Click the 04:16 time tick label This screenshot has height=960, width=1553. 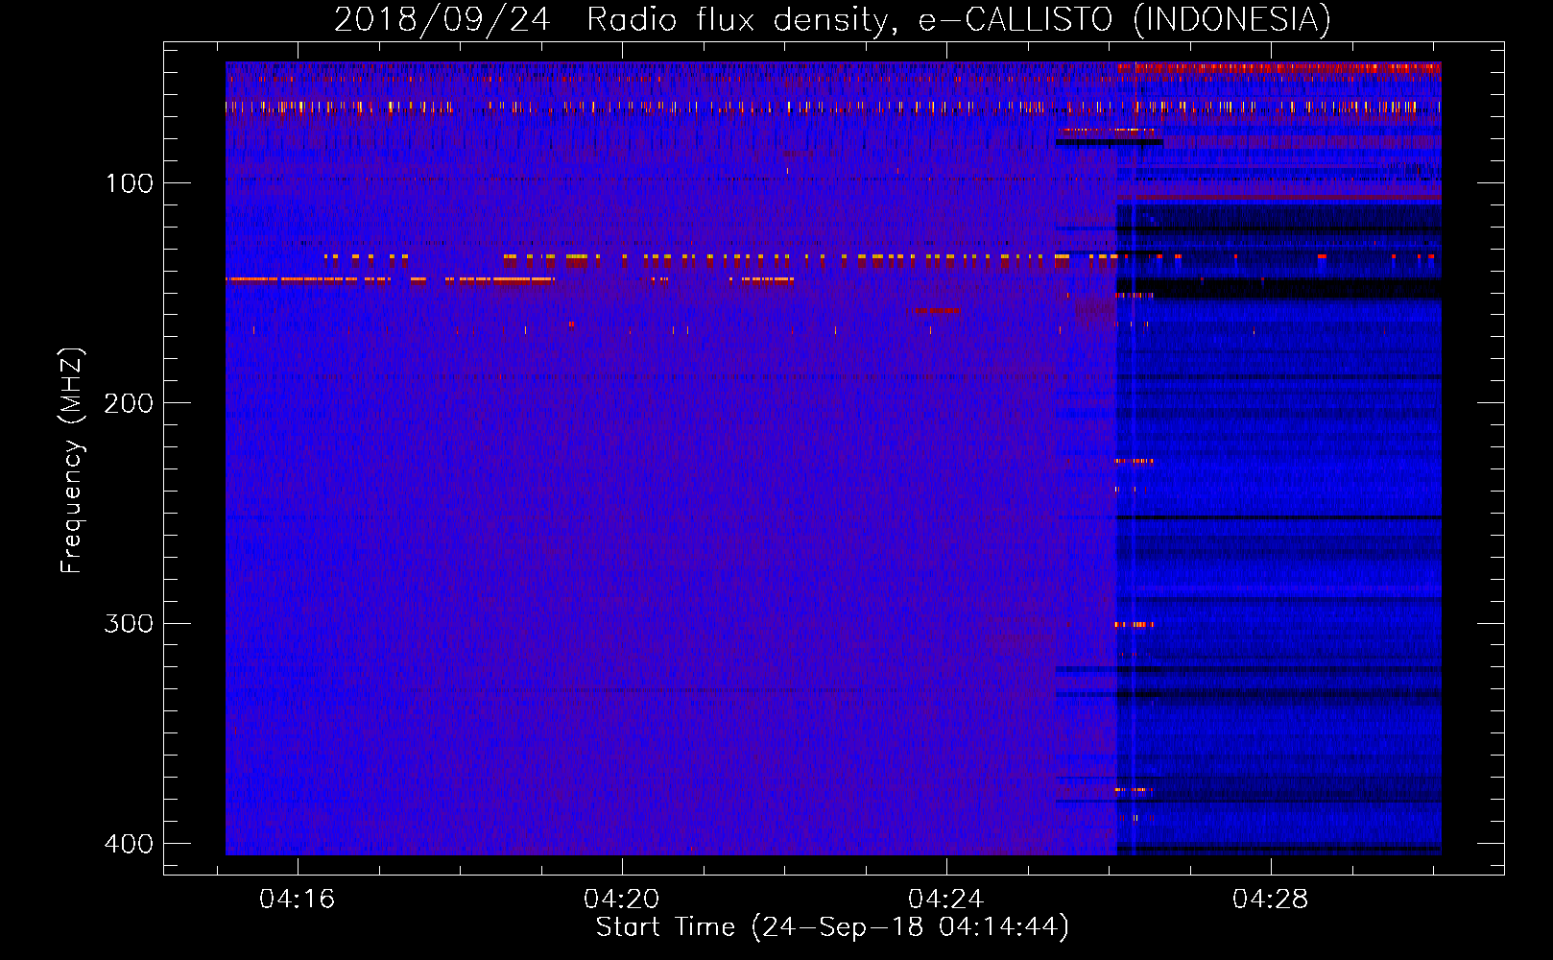[298, 900]
